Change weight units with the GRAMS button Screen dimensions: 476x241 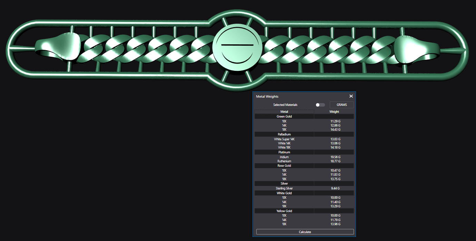(342, 105)
